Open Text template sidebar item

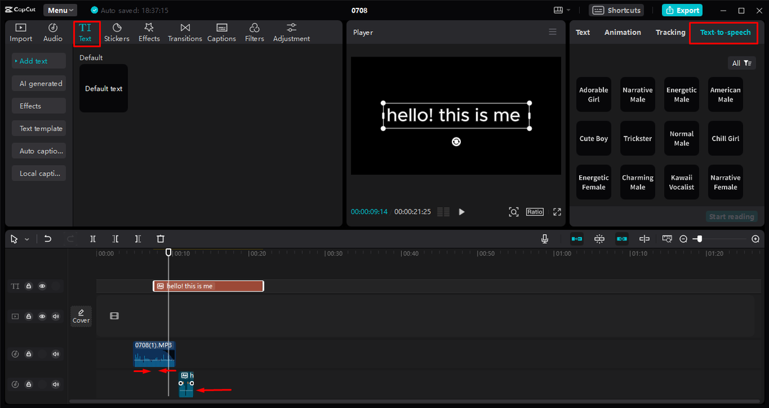pos(39,128)
